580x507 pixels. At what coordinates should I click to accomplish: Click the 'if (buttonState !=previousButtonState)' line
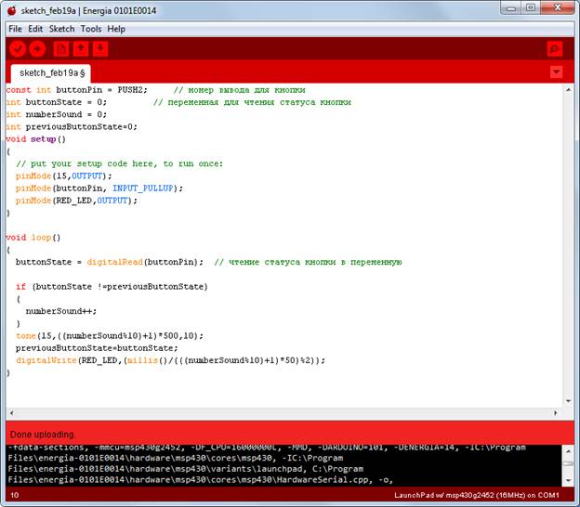[112, 286]
